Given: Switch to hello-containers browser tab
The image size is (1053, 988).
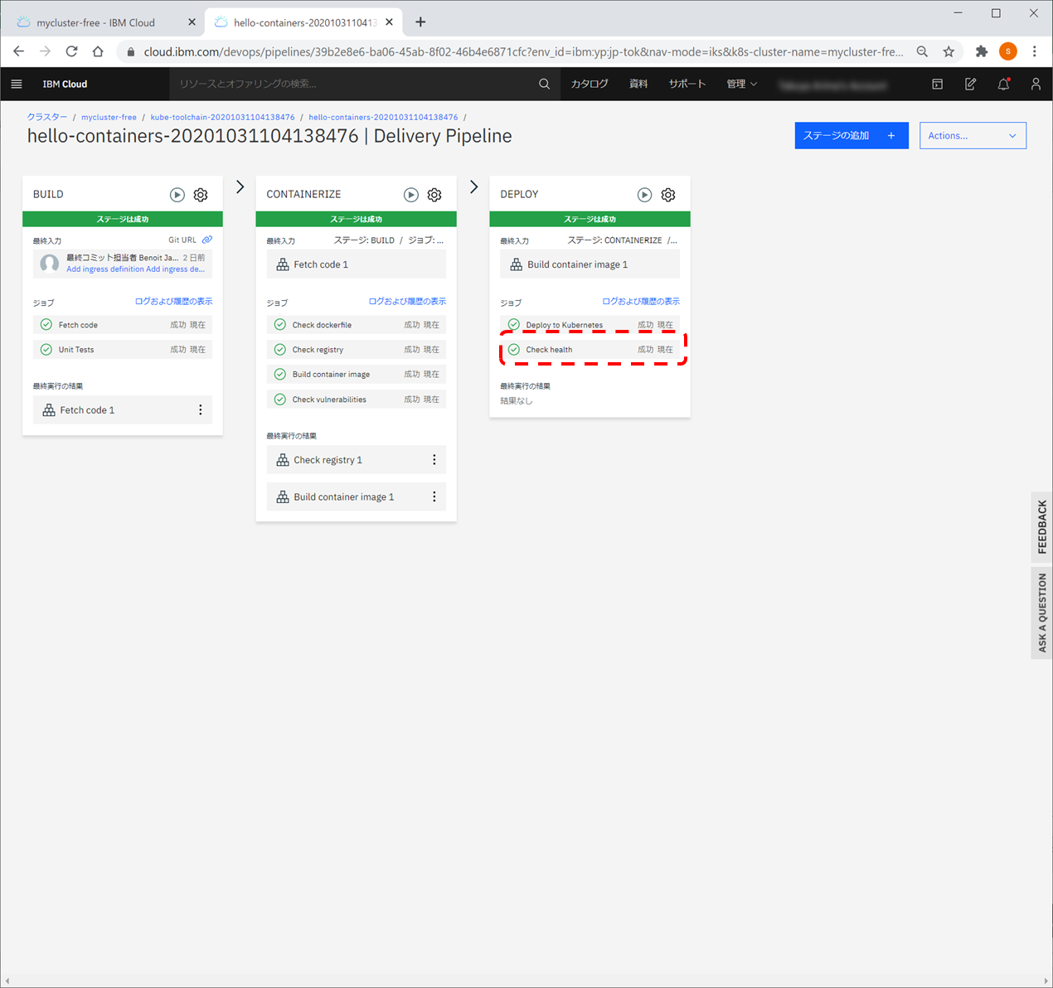Looking at the screenshot, I should pos(304,22).
